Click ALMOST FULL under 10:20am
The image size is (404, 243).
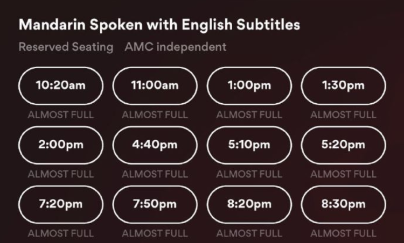pyautogui.click(x=60, y=115)
